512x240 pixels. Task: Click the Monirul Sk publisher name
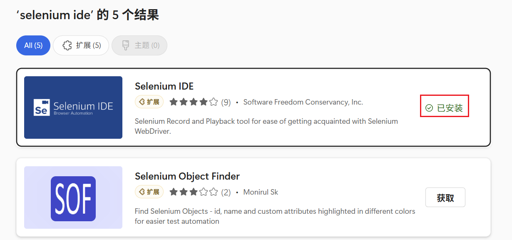(261, 192)
